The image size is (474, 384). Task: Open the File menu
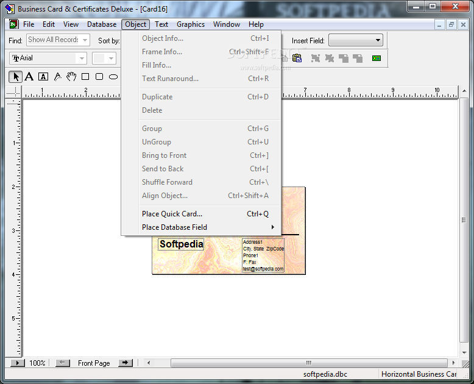coord(29,24)
